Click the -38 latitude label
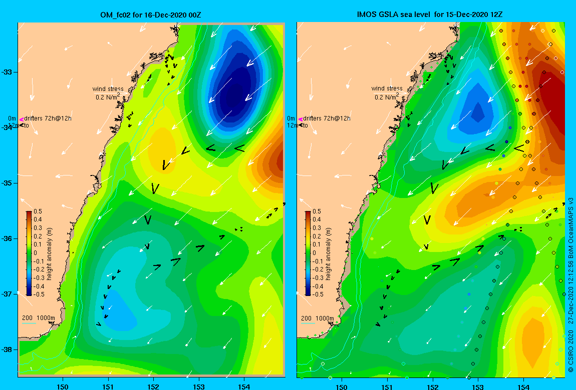 pos(7,349)
